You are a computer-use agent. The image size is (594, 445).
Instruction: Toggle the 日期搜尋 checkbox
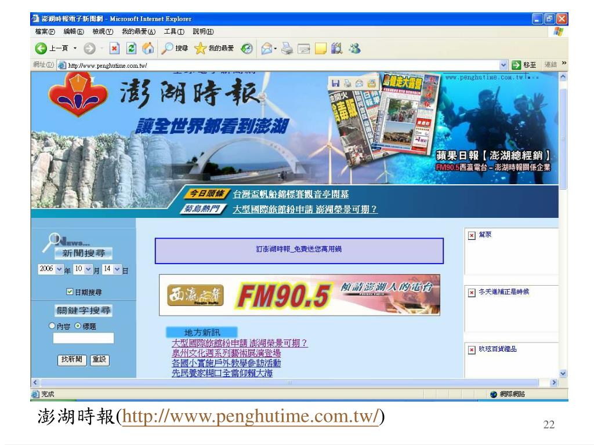[70, 291]
